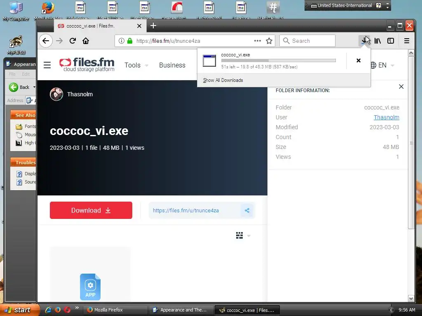Image resolution: width=422 pixels, height=316 pixels.
Task: Click the Downloads arrow toolbar icon
Action: click(364, 41)
